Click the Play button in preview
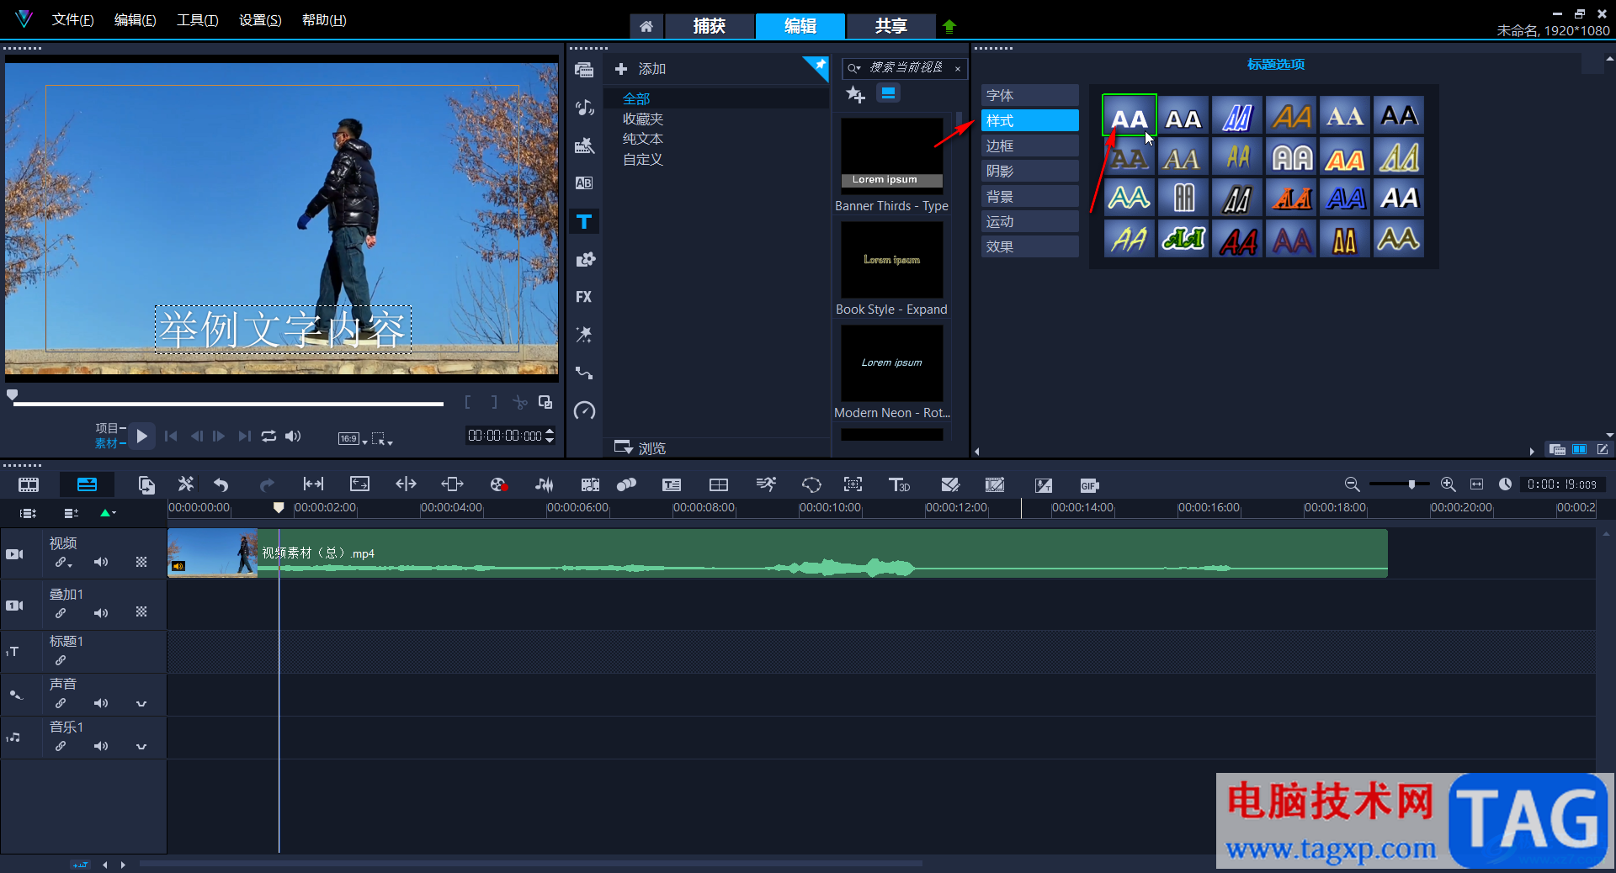Viewport: 1616px width, 873px height. point(141,436)
